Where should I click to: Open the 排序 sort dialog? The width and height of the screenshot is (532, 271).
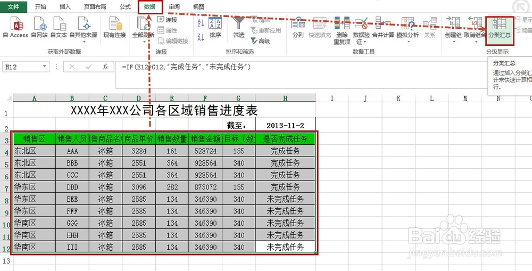(x=215, y=28)
